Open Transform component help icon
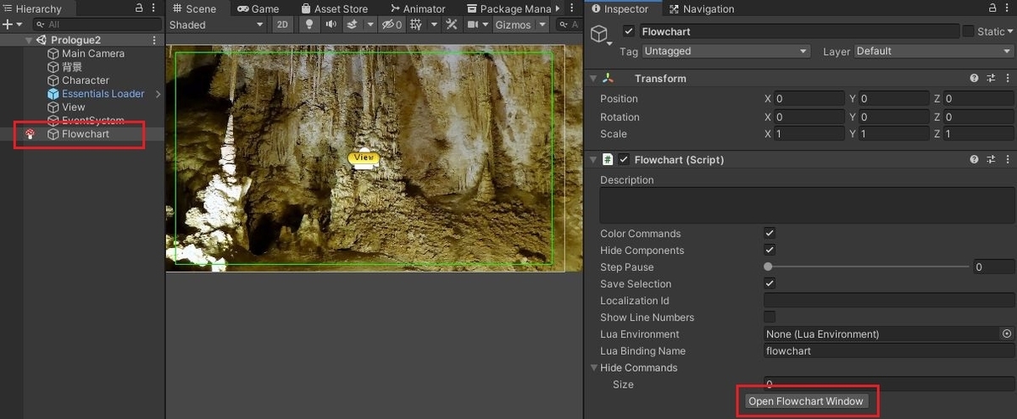 pyautogui.click(x=975, y=78)
